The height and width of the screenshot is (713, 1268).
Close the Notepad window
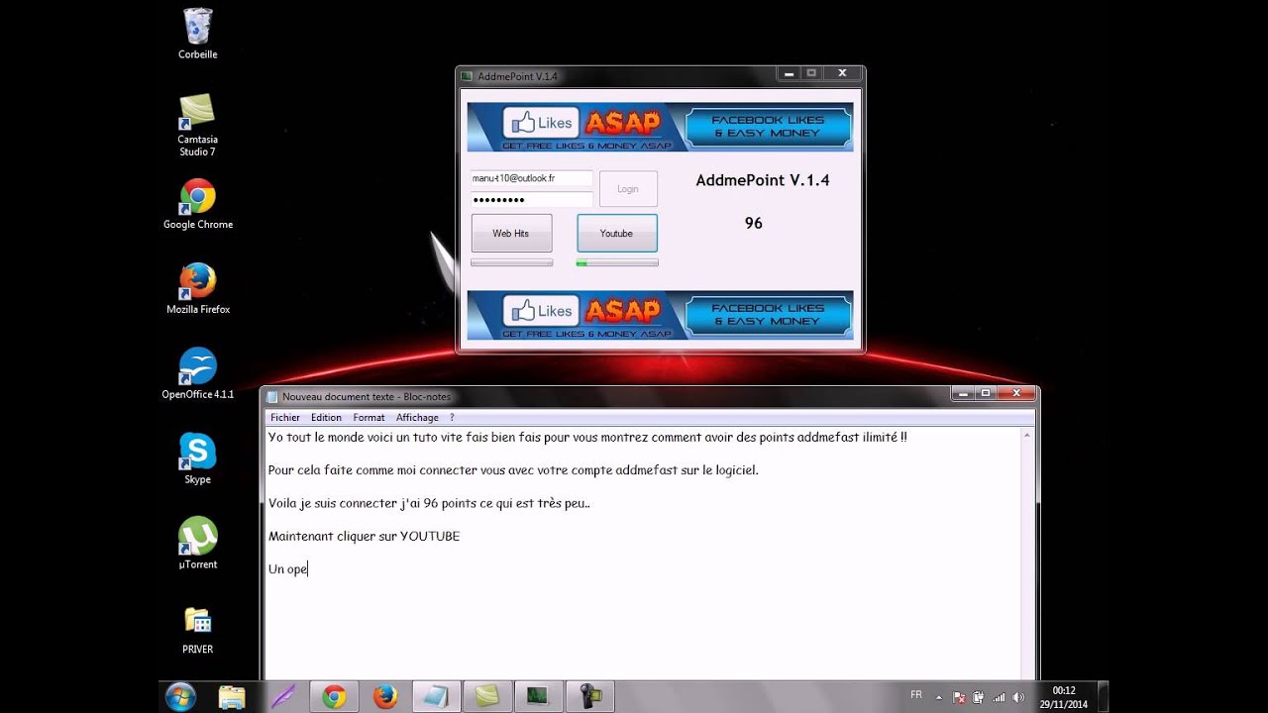point(1016,393)
